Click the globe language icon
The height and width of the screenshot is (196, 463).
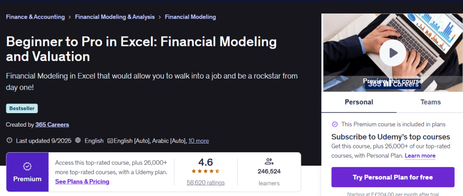pyautogui.click(x=78, y=141)
